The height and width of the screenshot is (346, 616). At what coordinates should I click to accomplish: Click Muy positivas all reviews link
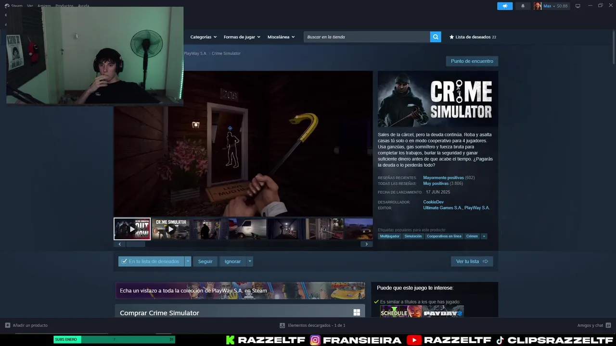point(436,184)
